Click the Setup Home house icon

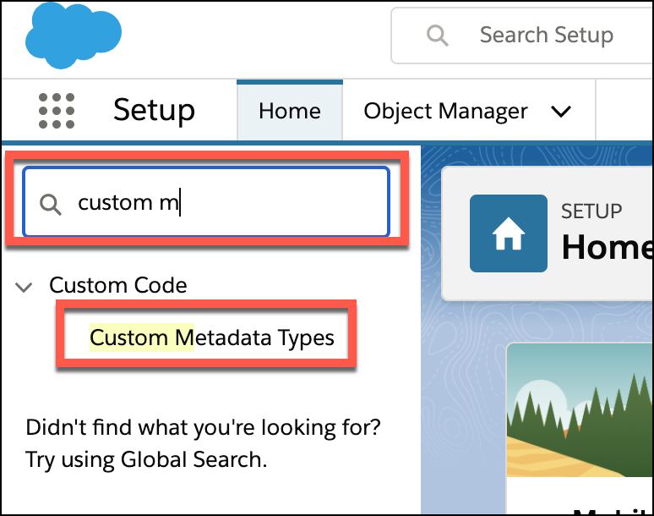509,233
